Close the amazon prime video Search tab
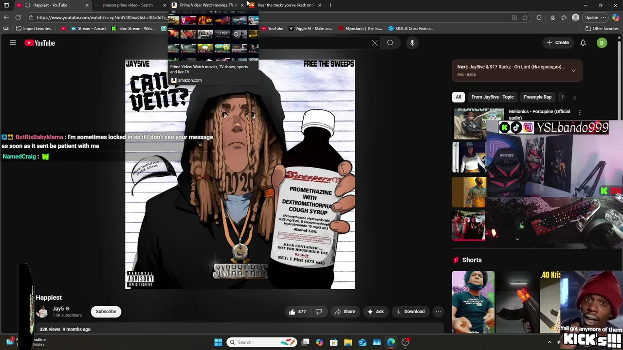623x350 pixels. [x=165, y=5]
